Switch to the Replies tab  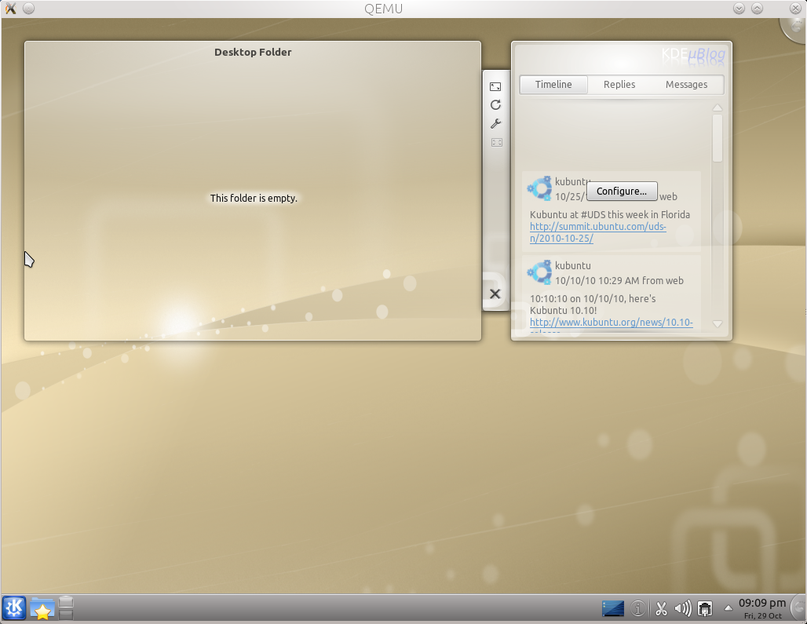pyautogui.click(x=619, y=84)
